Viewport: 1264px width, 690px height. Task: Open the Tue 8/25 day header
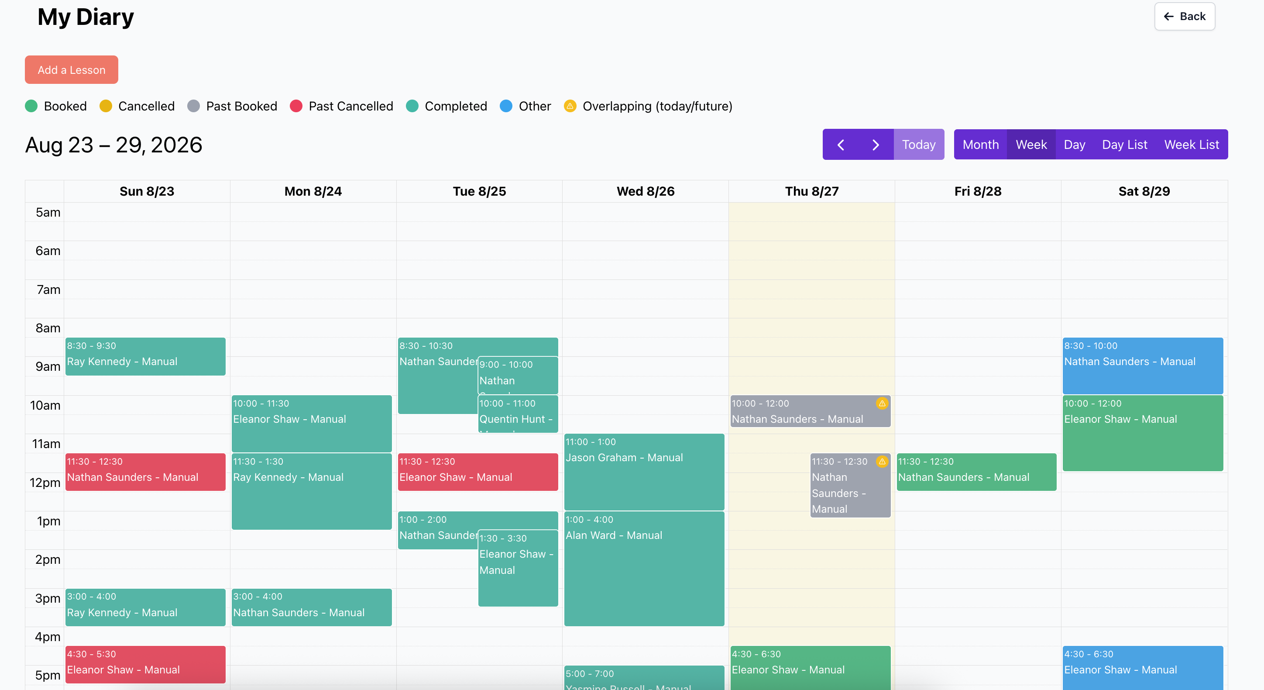[479, 191]
